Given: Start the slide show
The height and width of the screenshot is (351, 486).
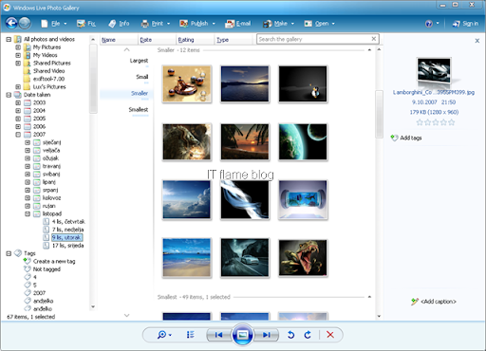Looking at the screenshot, I should click(242, 335).
